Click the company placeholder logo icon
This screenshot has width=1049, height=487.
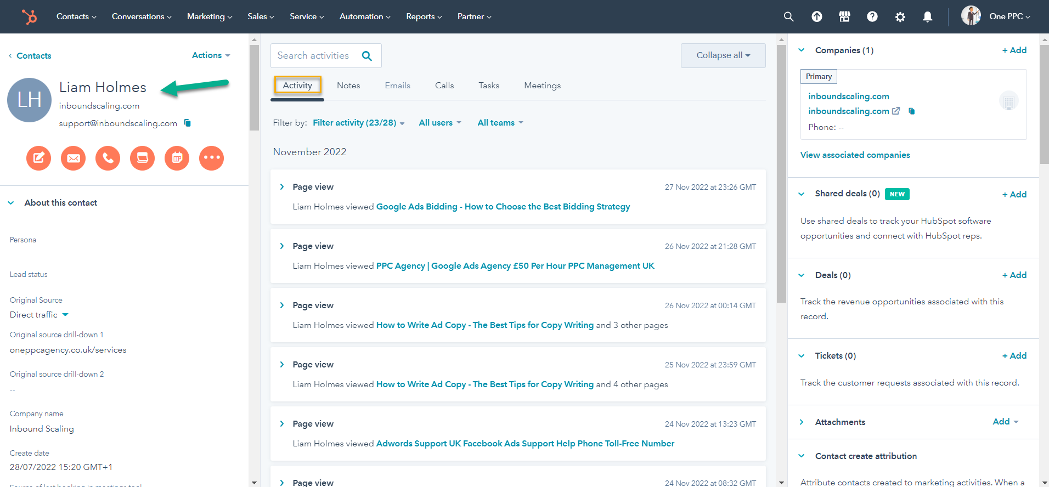(1008, 101)
